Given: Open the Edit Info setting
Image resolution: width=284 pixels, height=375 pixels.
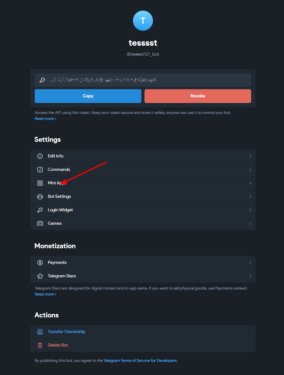Looking at the screenshot, I should [143, 156].
